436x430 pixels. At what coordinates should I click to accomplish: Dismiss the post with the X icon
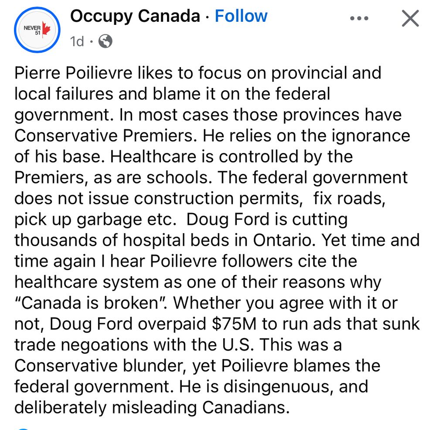(409, 18)
